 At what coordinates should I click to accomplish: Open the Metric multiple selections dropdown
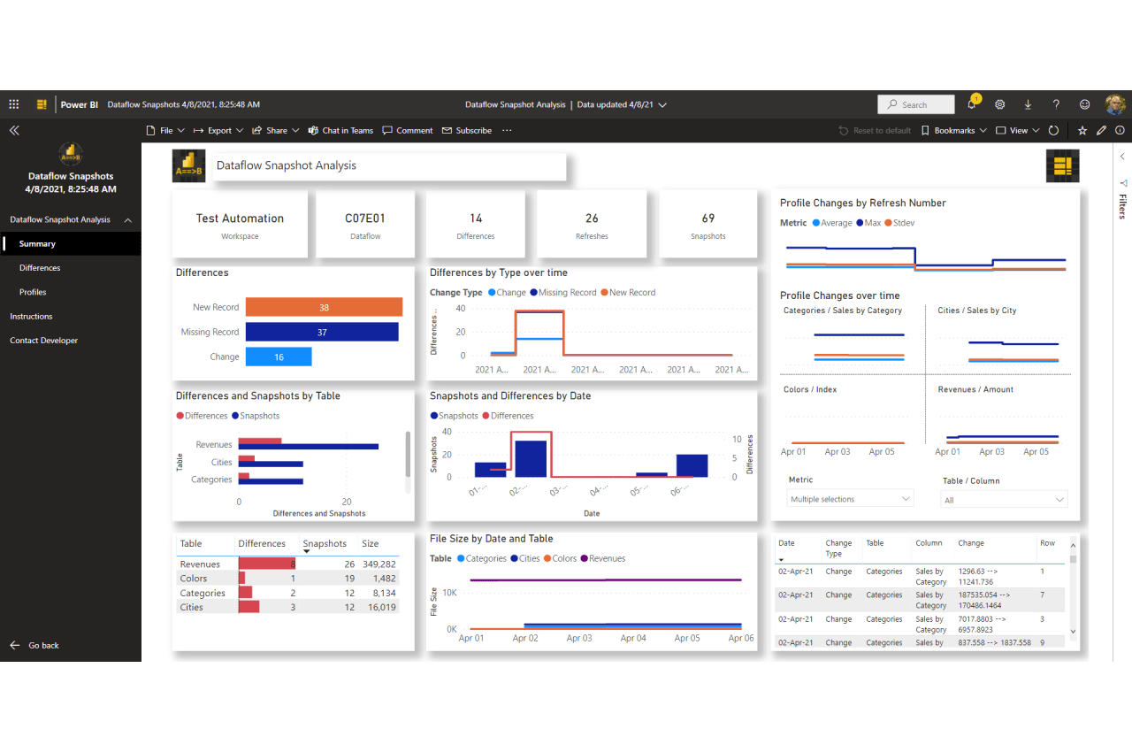[851, 499]
